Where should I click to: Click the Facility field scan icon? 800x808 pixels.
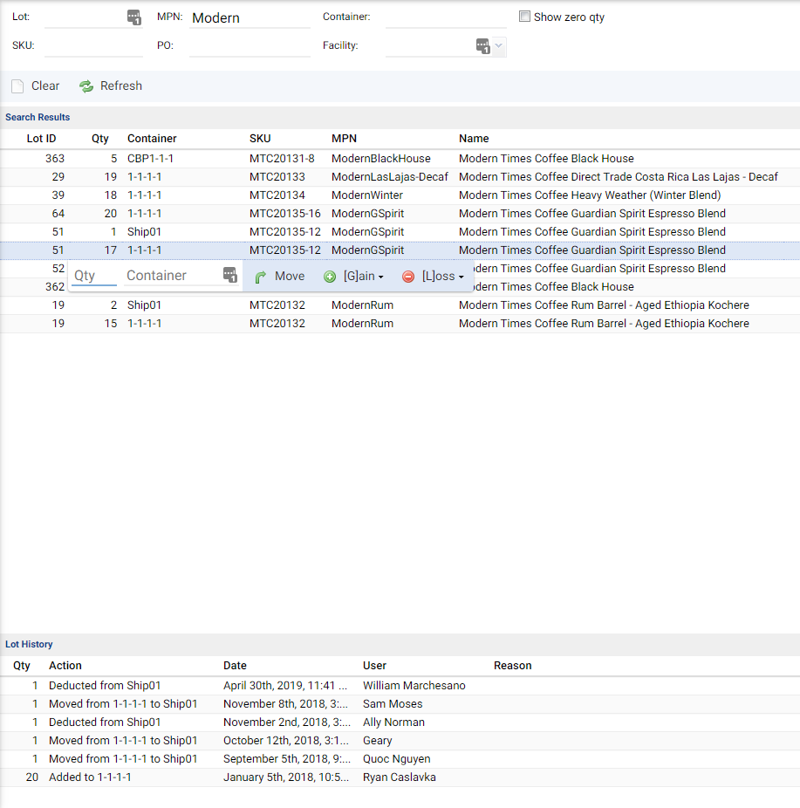coord(482,46)
